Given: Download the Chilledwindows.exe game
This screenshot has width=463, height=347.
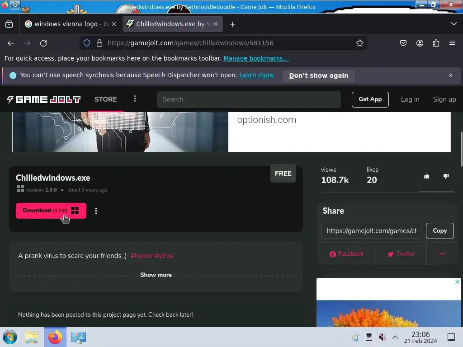Looking at the screenshot, I should coord(51,211).
